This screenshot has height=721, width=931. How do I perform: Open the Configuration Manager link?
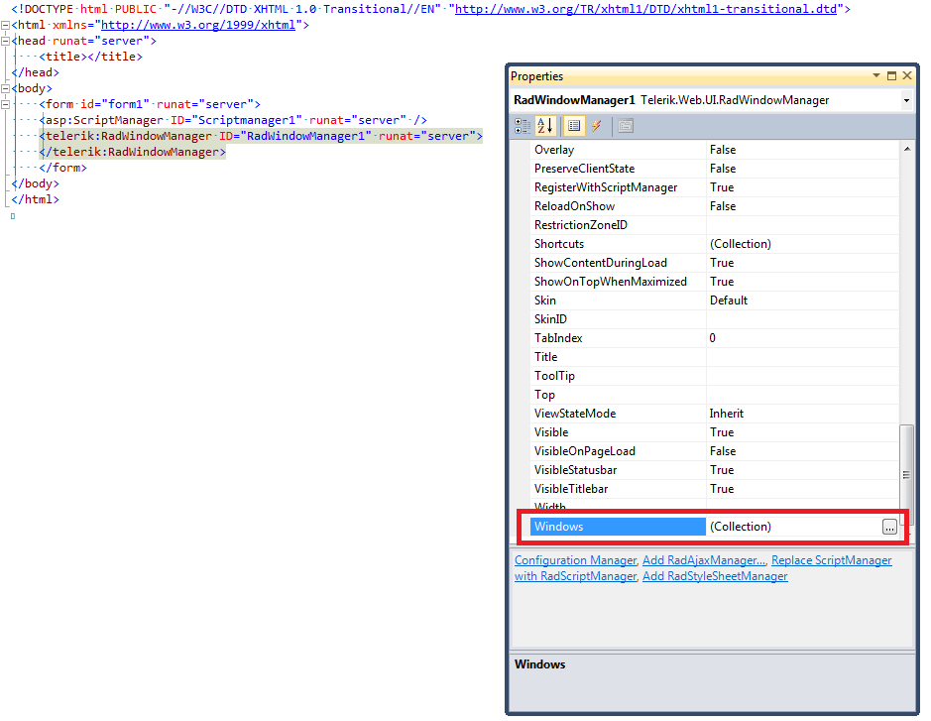(576, 560)
